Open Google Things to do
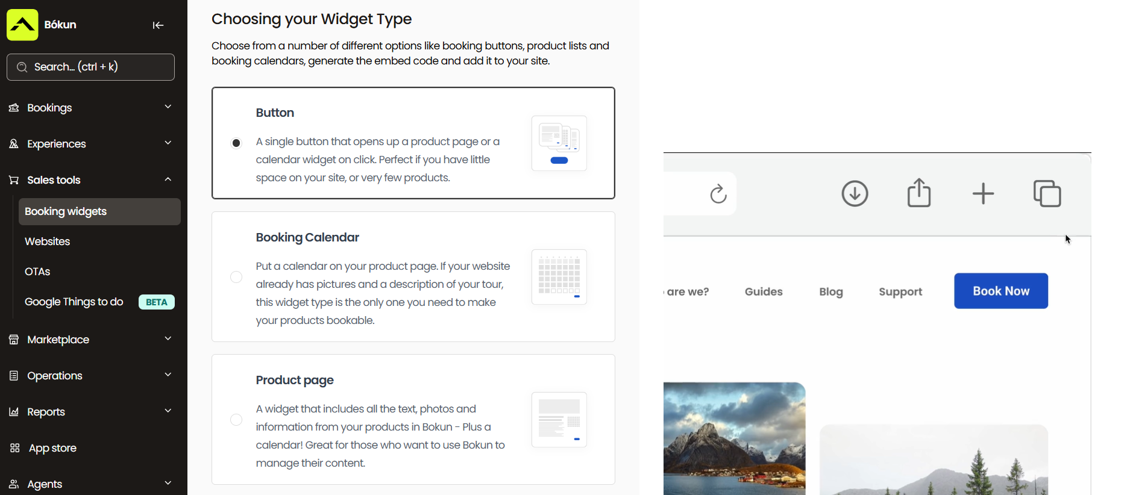The height and width of the screenshot is (495, 1130). (74, 302)
